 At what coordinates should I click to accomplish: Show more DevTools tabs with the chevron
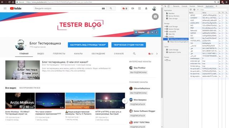point(216,6)
